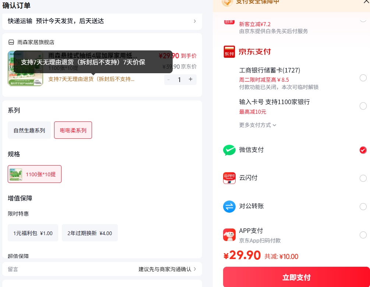Click the JD dog APP支付 icon

coord(229,235)
